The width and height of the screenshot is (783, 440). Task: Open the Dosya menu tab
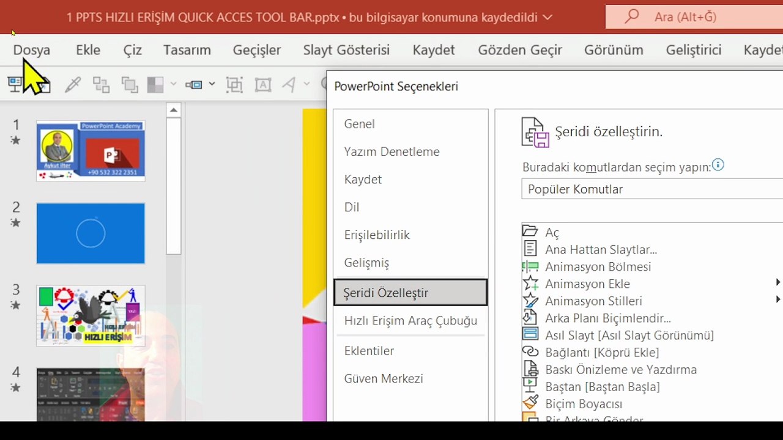[32, 50]
